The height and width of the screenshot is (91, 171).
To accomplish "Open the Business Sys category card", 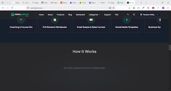I will tap(152, 25).
